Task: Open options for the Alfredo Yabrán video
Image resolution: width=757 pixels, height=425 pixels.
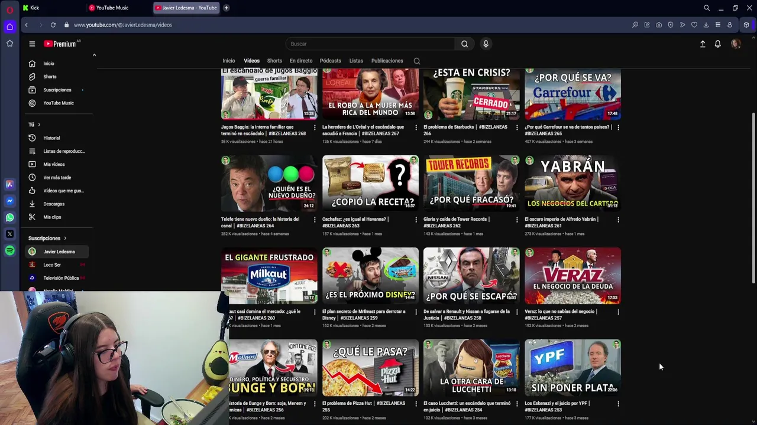Action: click(618, 220)
